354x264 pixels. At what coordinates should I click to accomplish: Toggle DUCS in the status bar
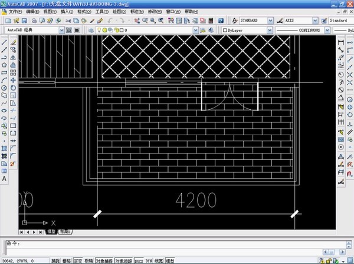tap(139, 261)
